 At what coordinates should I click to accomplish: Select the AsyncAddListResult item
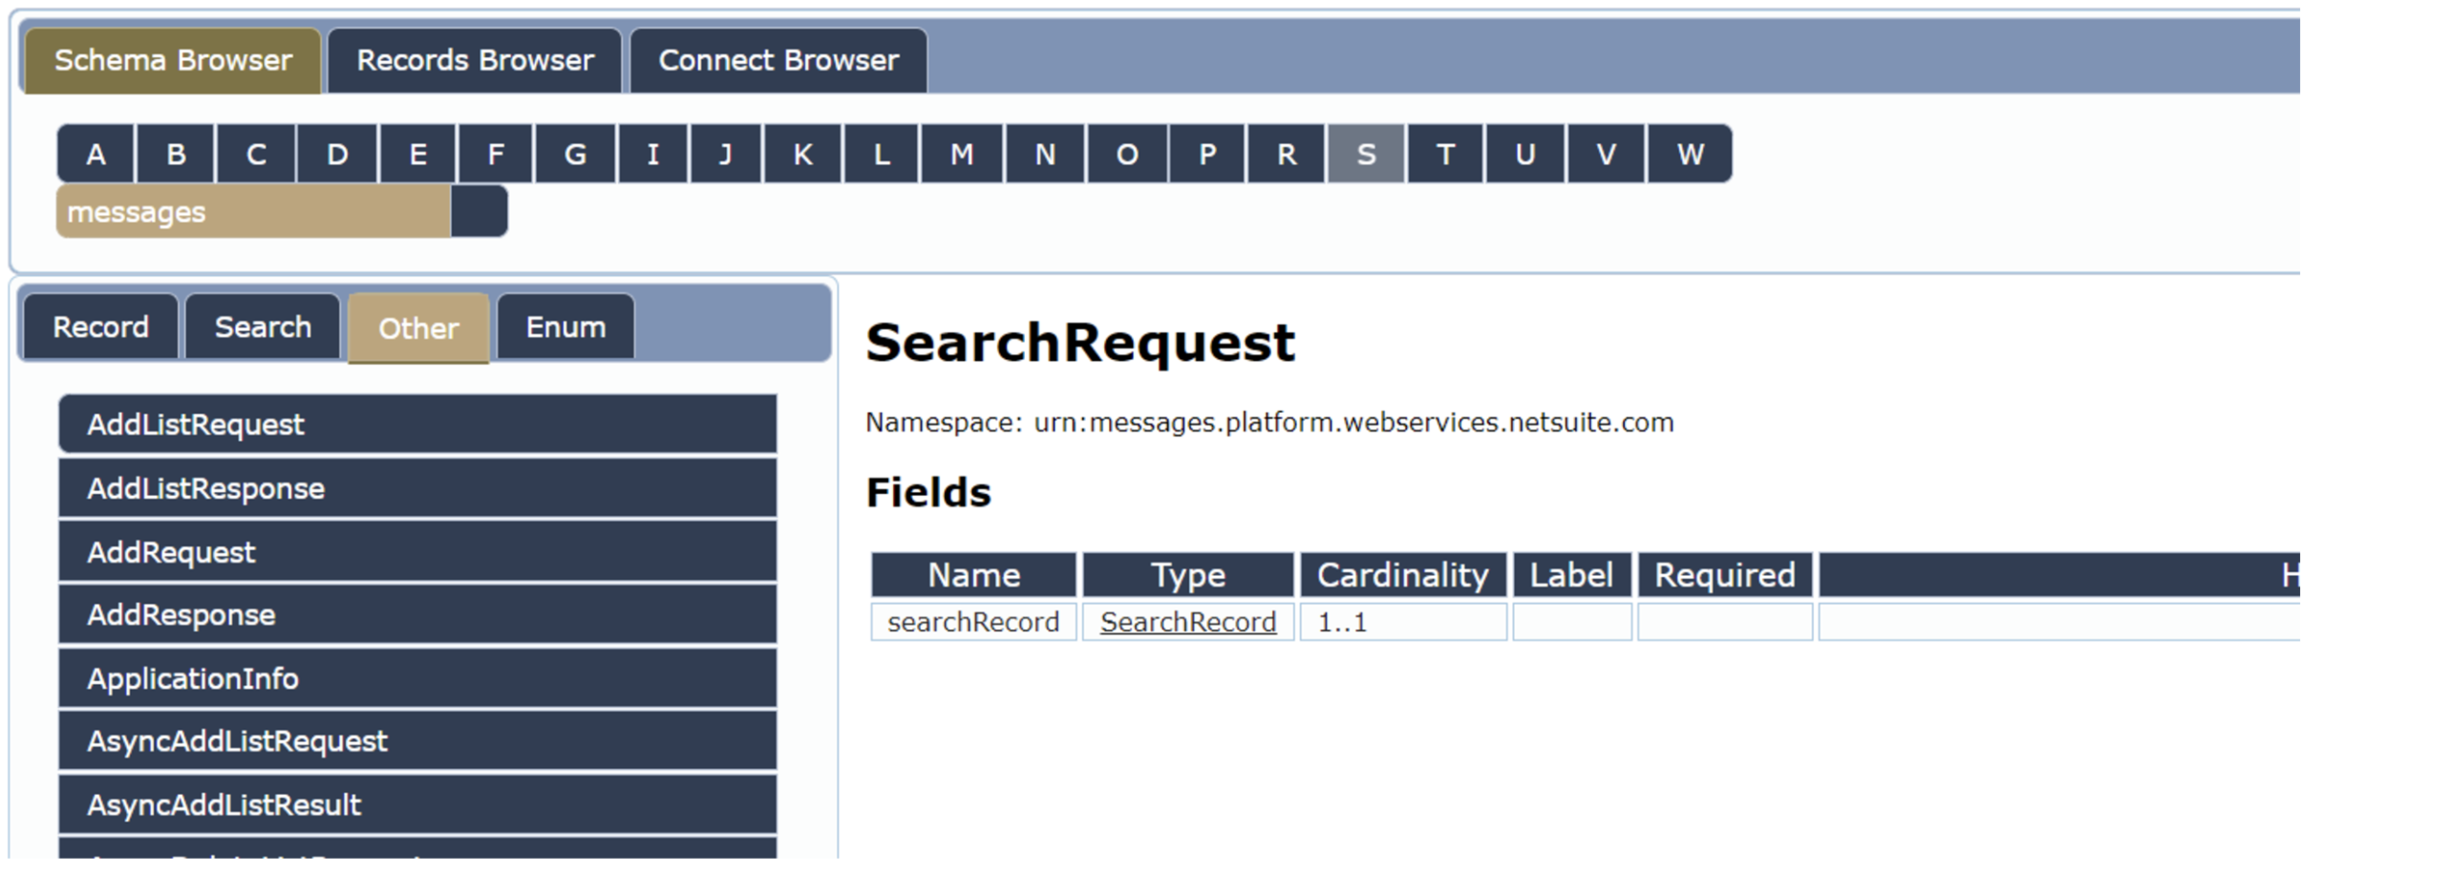tap(417, 804)
